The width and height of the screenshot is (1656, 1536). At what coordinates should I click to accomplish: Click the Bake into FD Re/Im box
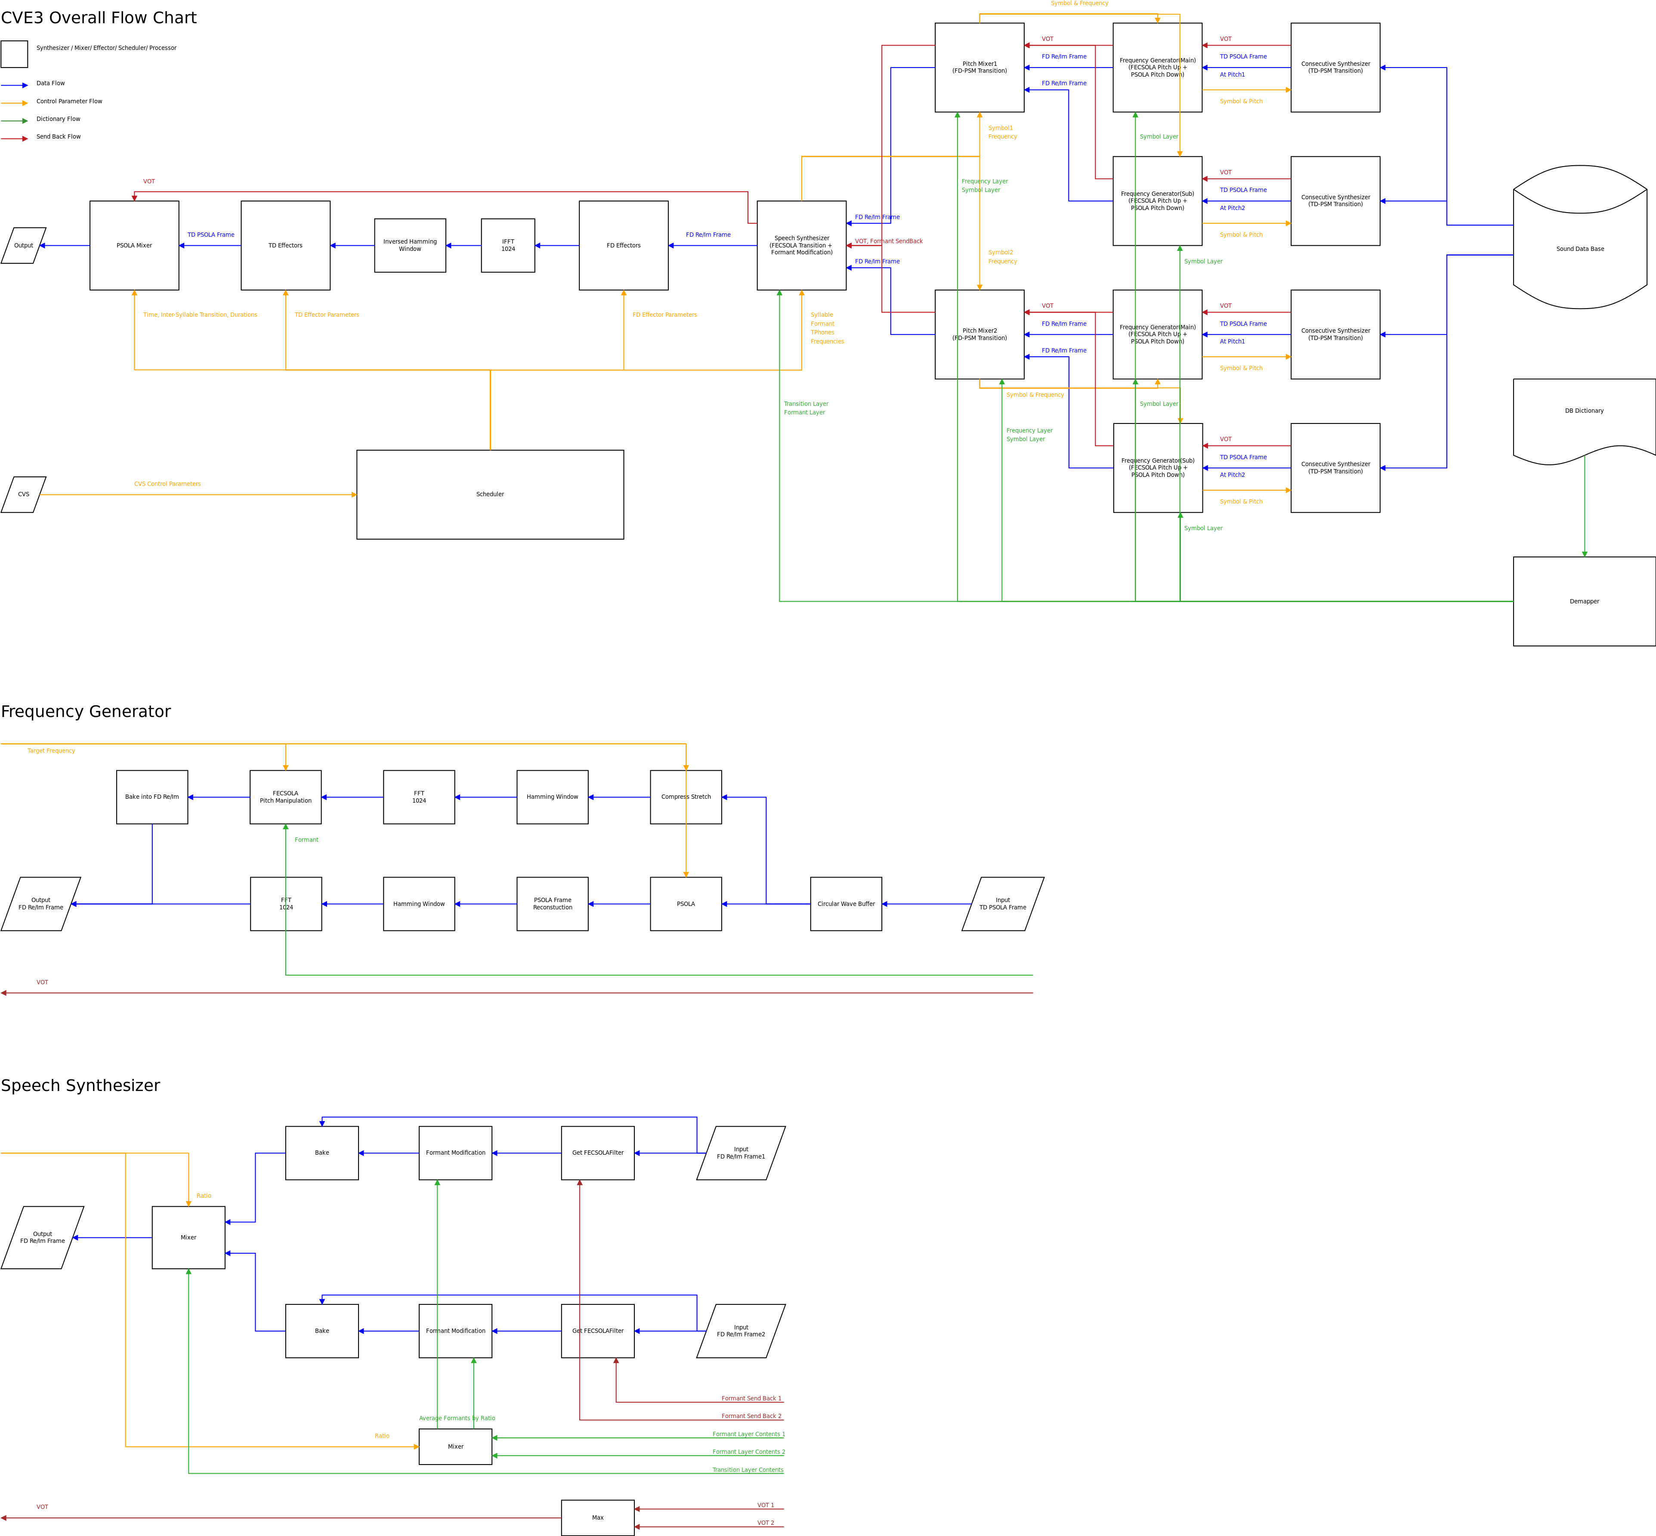coord(152,797)
